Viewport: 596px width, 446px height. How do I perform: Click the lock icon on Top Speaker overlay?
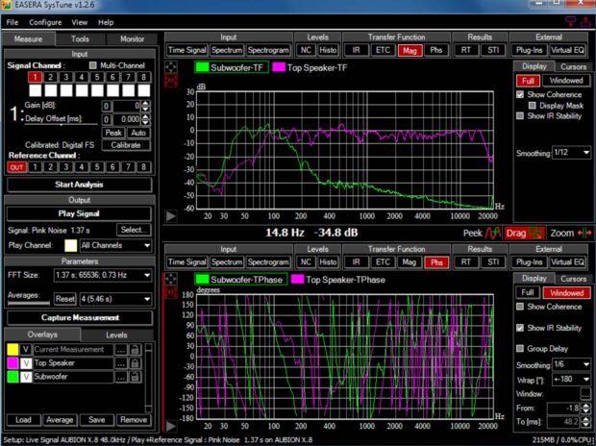[x=135, y=363]
